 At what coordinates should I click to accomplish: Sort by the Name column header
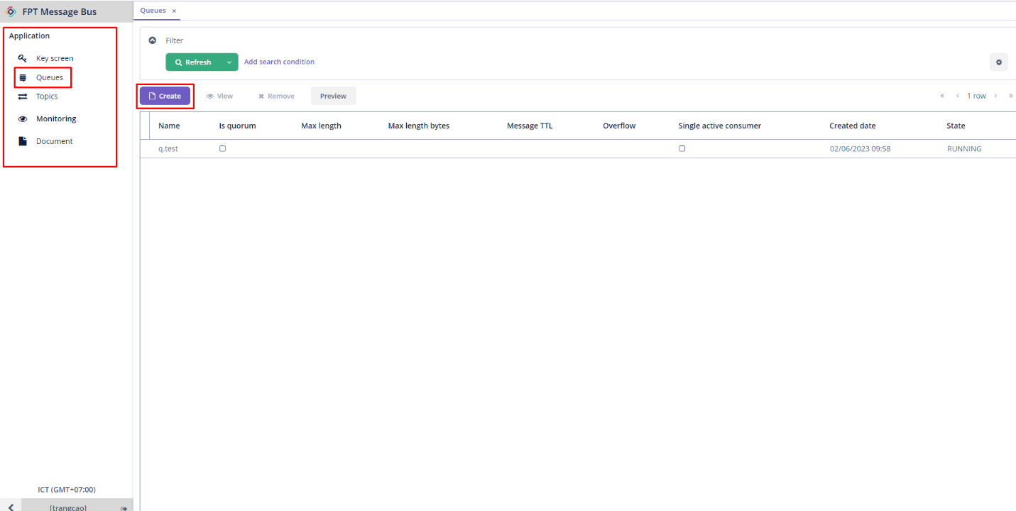169,126
